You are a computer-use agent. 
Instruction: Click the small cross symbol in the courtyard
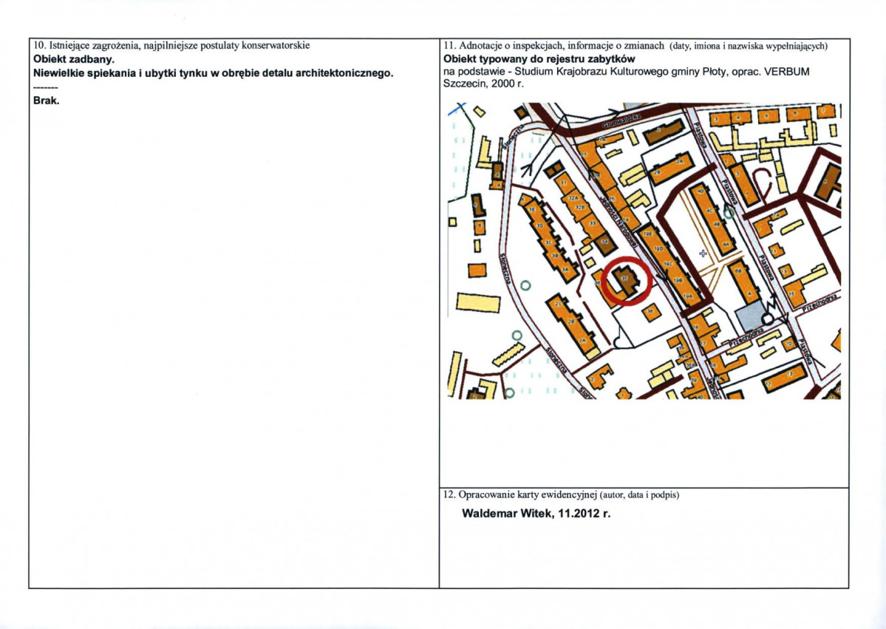tap(703, 254)
